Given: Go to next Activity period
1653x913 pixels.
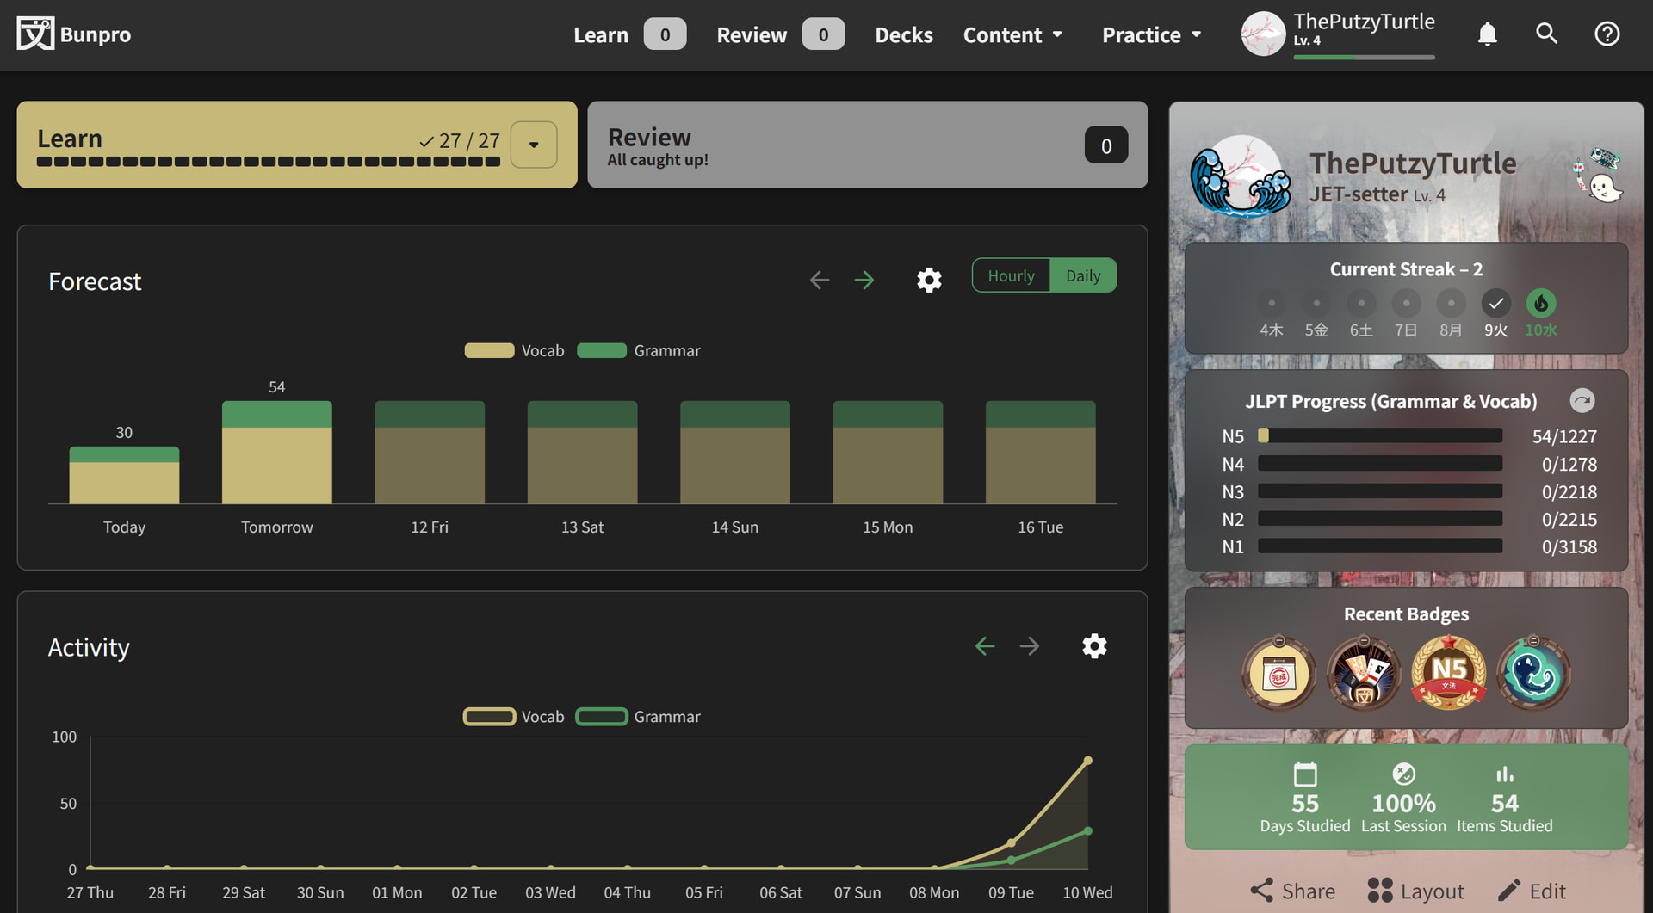Looking at the screenshot, I should (1030, 645).
